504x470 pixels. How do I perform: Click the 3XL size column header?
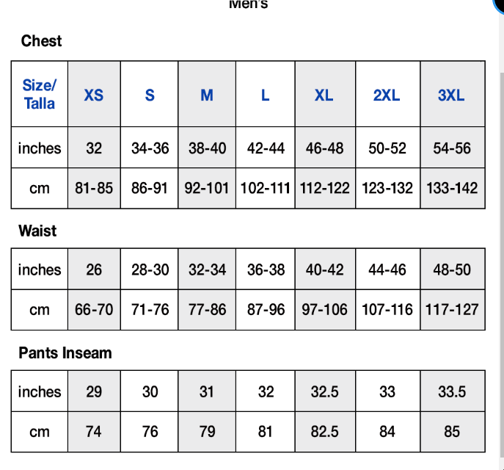click(451, 95)
